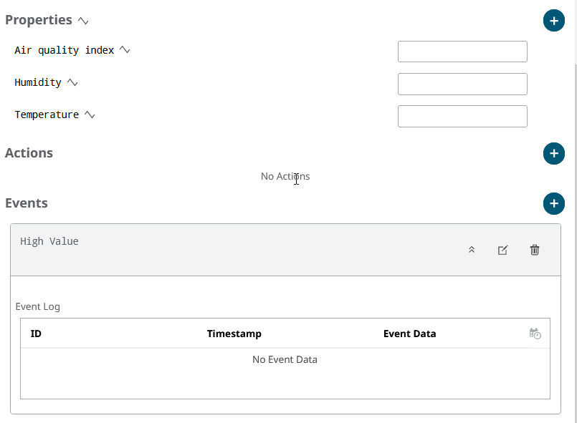The width and height of the screenshot is (577, 423).
Task: Expand Temperature property details
Action: coord(90,115)
